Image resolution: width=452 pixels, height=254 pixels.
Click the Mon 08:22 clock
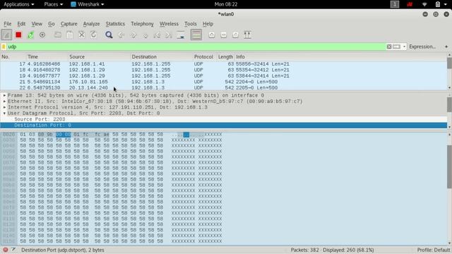tap(226, 4)
